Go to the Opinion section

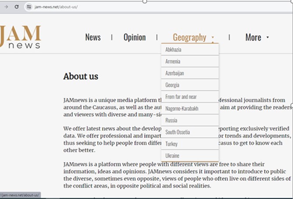134,37
